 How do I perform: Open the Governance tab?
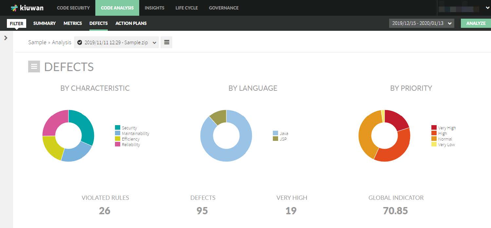click(x=223, y=8)
